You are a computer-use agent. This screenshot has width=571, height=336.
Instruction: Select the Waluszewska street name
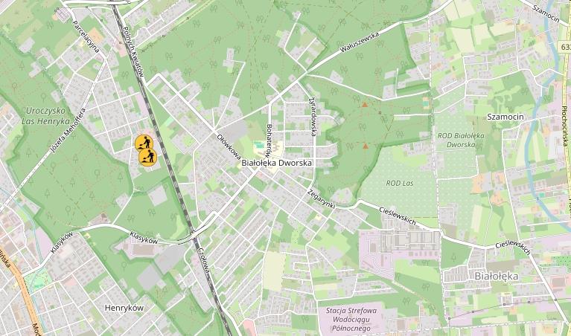pos(360,42)
